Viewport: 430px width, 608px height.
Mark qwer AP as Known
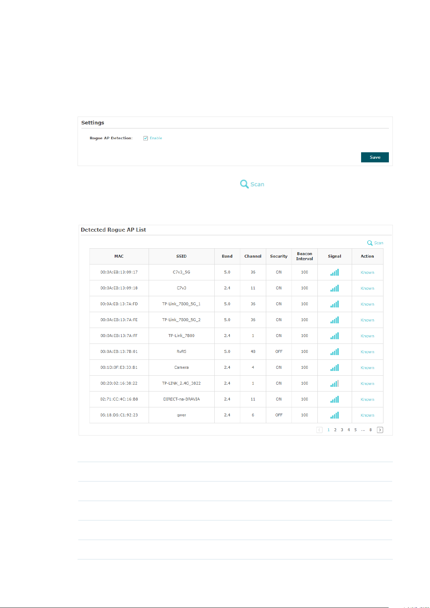[x=367, y=415]
